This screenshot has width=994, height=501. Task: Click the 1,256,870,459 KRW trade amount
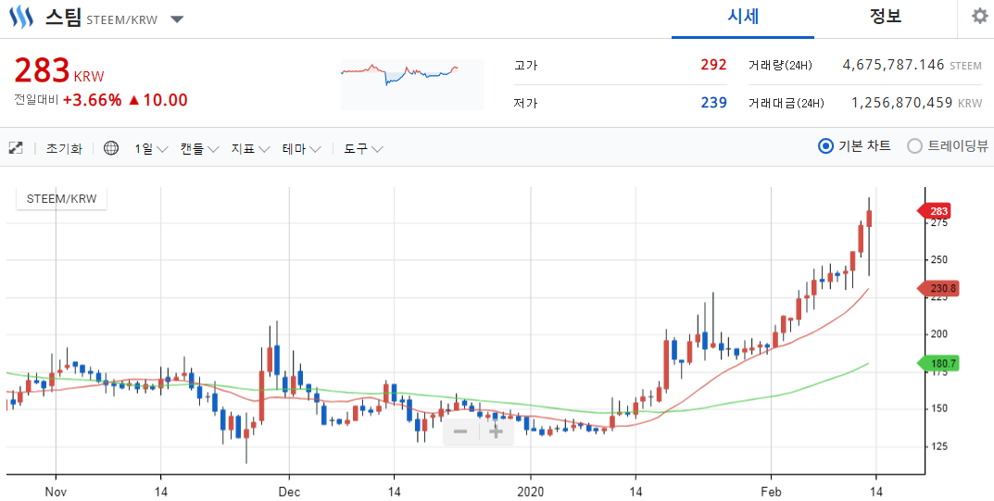916,103
